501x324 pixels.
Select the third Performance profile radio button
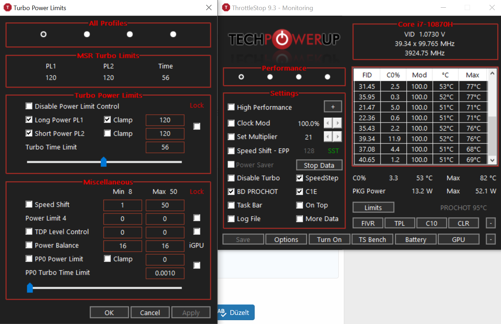(x=299, y=77)
